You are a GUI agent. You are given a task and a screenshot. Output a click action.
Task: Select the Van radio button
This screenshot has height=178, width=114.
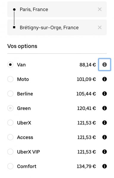click(10, 65)
